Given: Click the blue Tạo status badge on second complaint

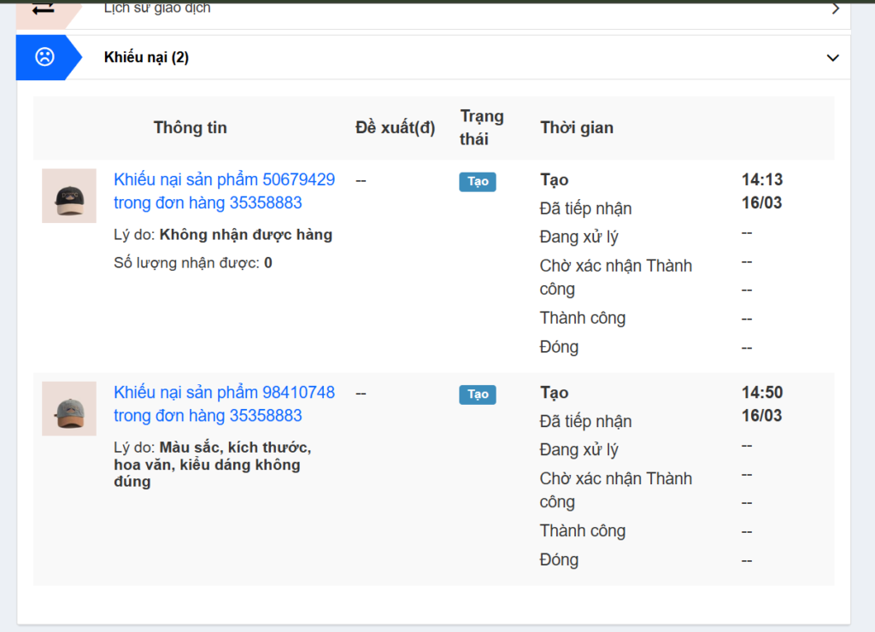Looking at the screenshot, I should coord(477,395).
